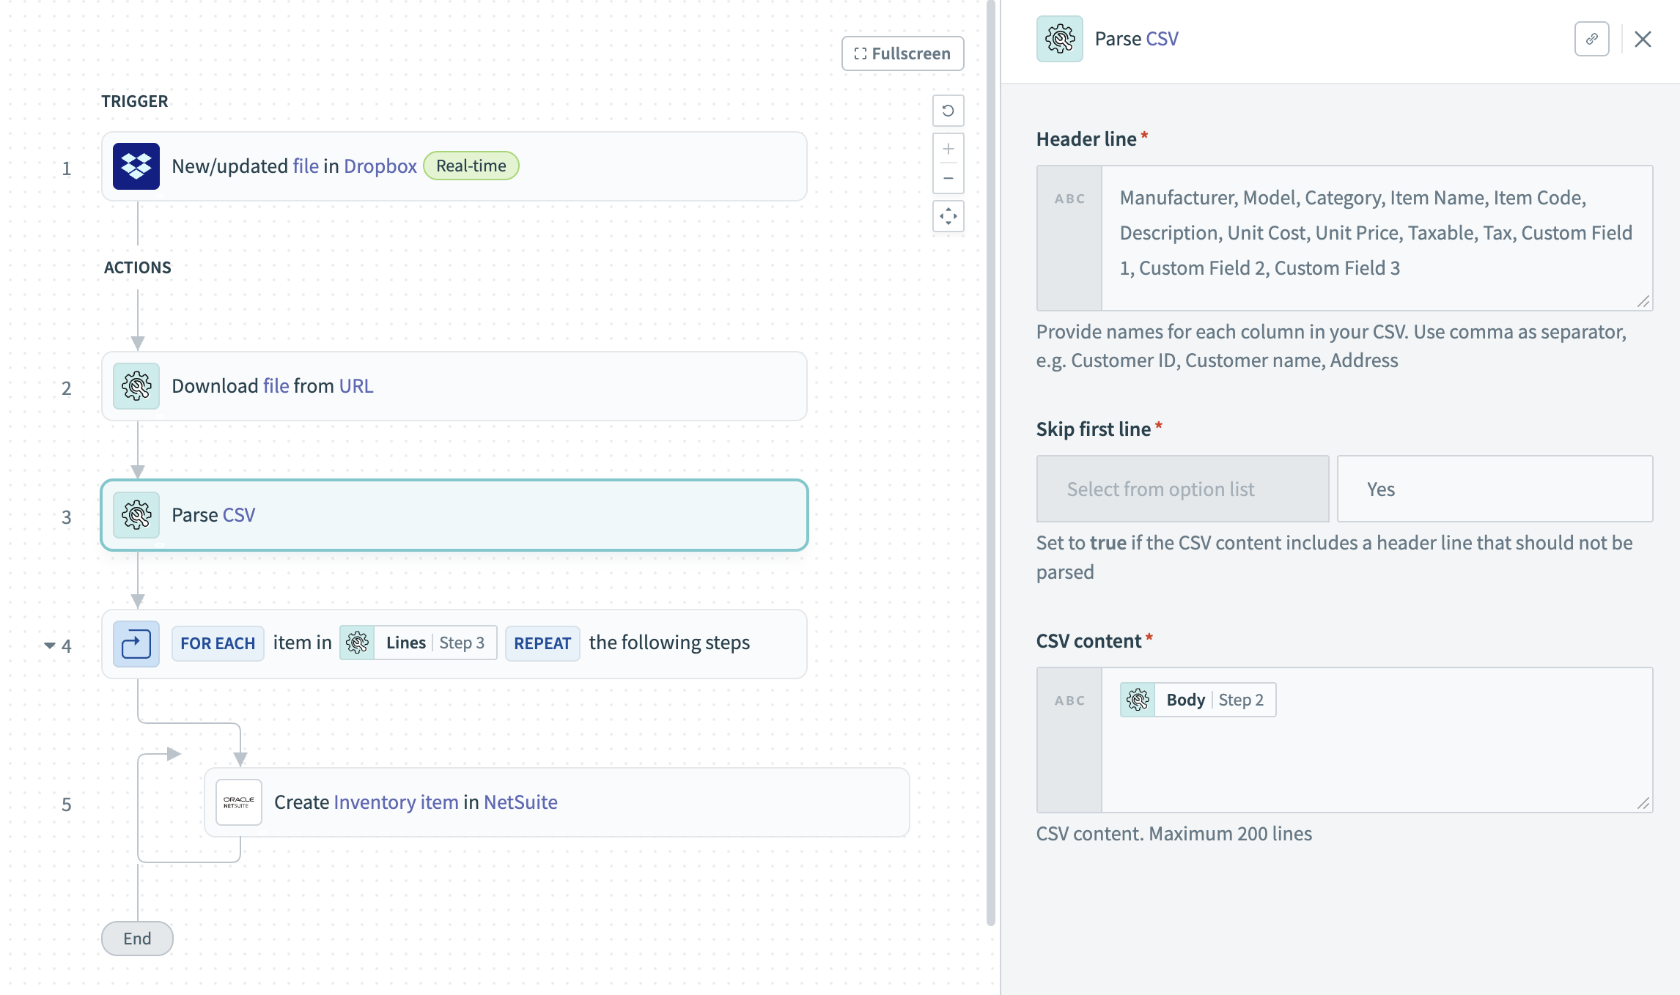Click the End node of the recipe
This screenshot has width=1680, height=995.
(137, 939)
